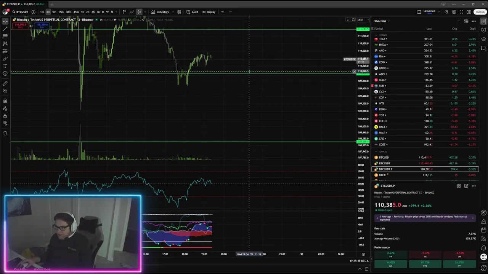Select the candles chart style icon

tap(139, 12)
